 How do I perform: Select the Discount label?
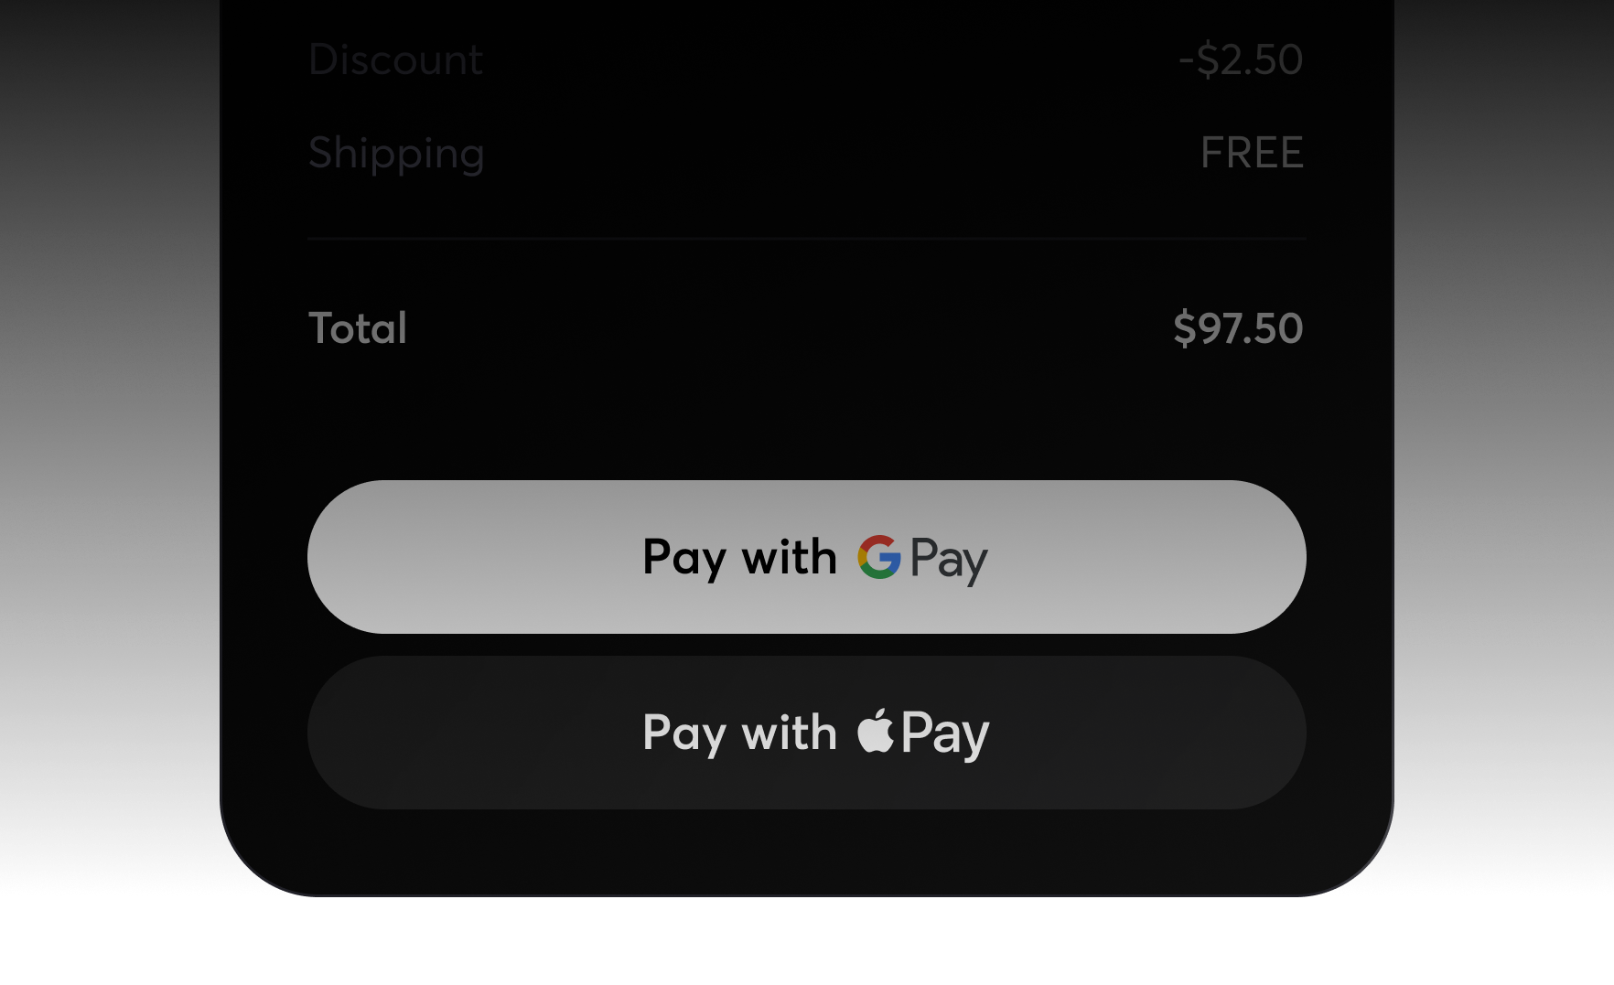tap(395, 59)
